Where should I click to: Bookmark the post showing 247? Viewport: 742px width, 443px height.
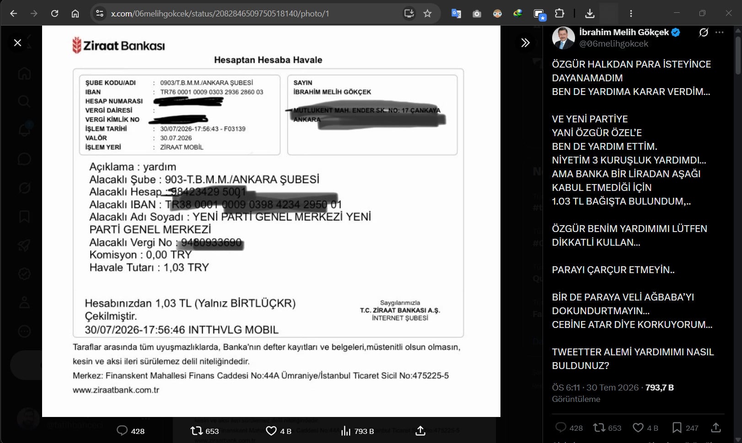(685, 428)
